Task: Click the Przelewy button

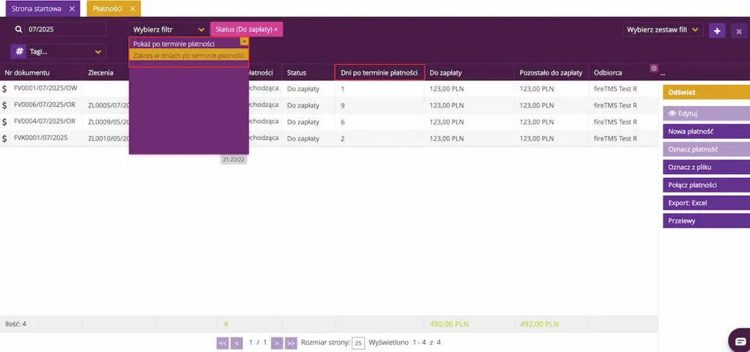Action: pos(707,221)
